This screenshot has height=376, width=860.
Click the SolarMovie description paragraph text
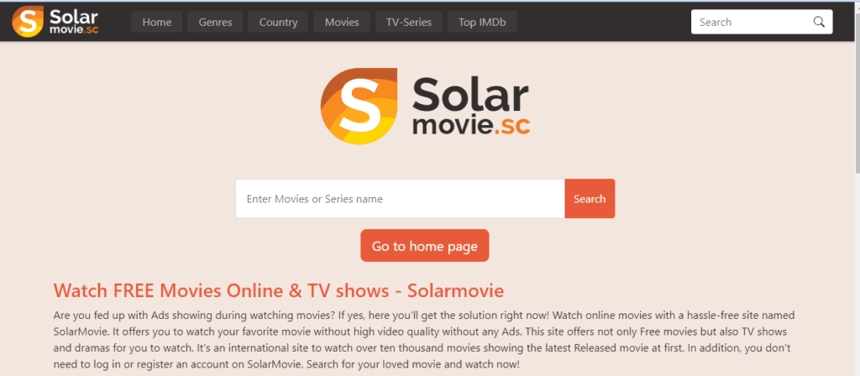pyautogui.click(x=424, y=340)
